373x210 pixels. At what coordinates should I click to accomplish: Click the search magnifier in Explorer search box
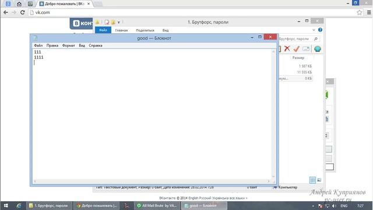316,39
